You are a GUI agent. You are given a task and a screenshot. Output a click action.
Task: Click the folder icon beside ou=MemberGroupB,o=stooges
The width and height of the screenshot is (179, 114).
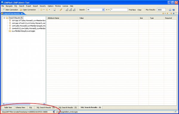[x=10, y=31]
